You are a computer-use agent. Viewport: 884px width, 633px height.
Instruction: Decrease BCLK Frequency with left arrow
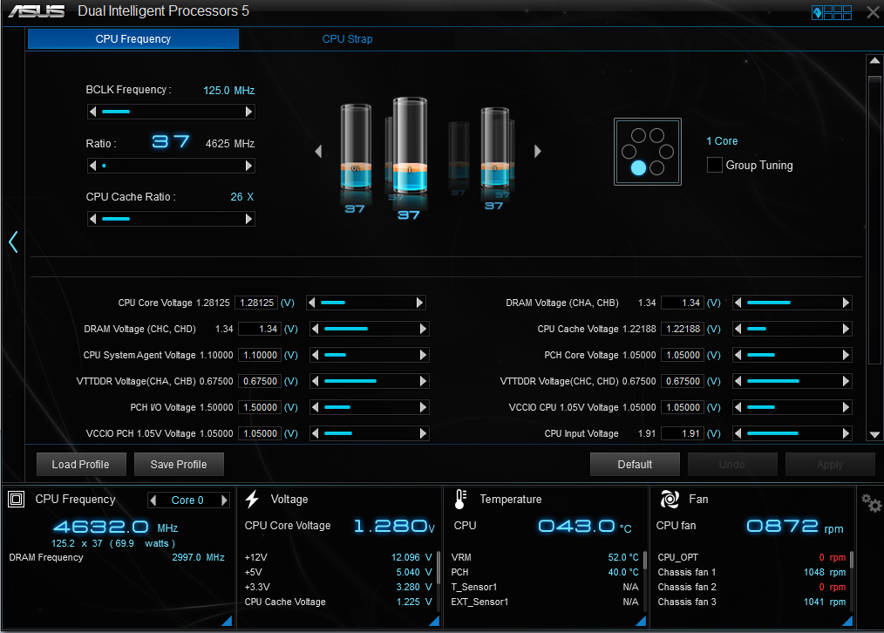(x=93, y=112)
